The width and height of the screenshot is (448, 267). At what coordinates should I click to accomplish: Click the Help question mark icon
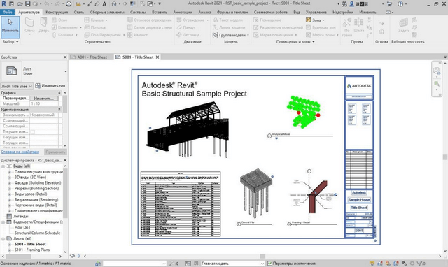[400, 4]
